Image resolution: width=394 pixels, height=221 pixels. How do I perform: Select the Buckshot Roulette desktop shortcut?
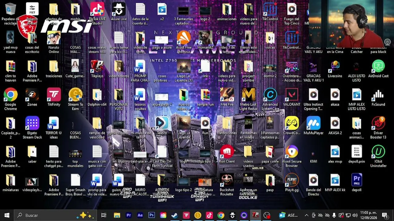coord(227,185)
